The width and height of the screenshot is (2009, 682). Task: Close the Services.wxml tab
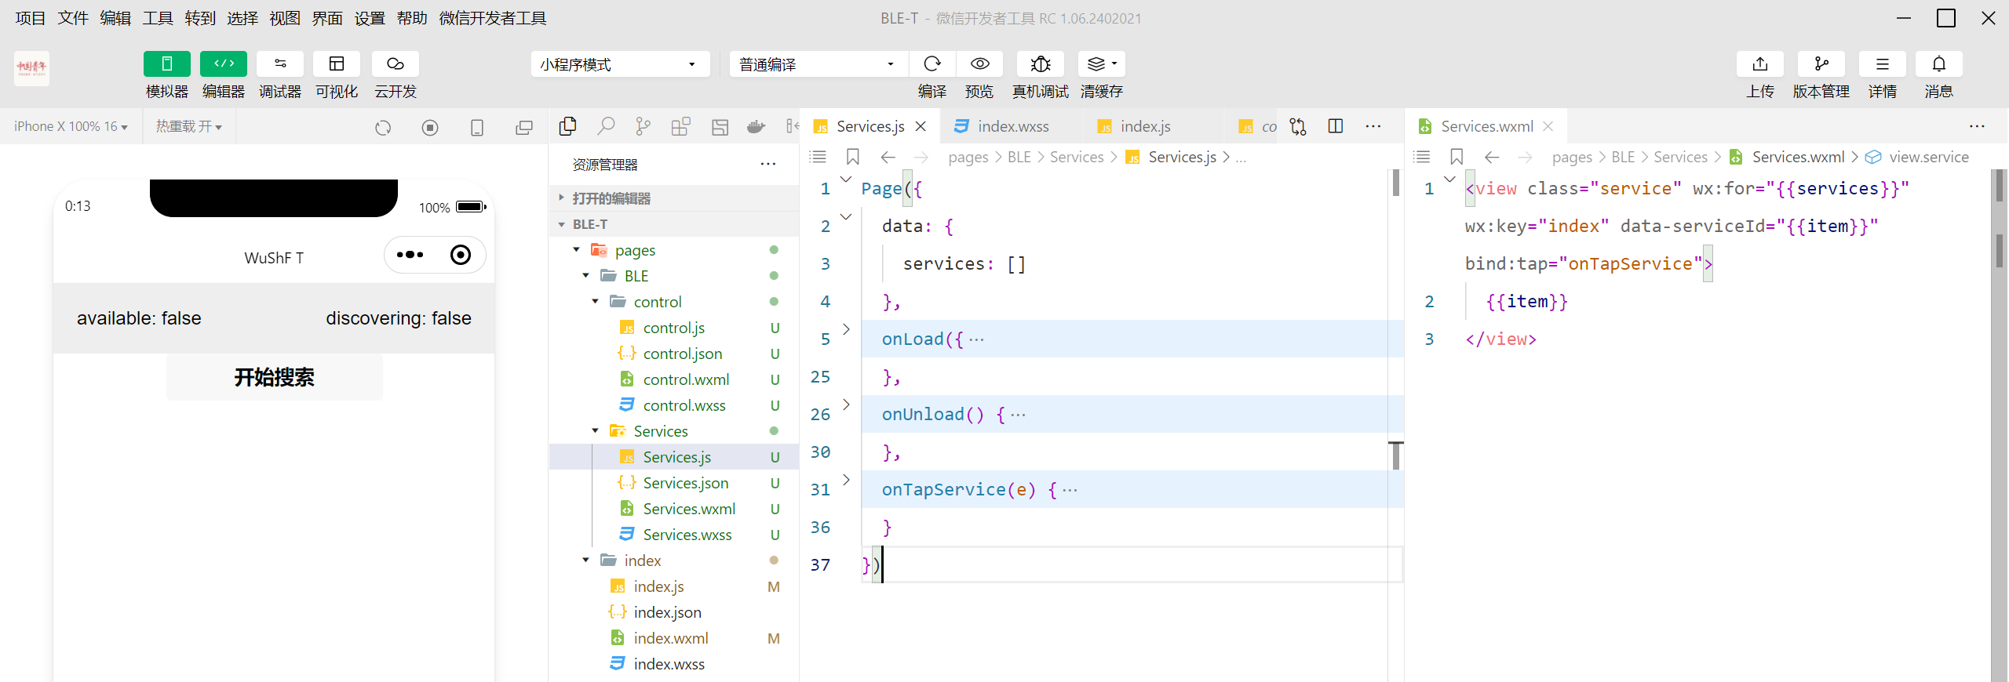point(1548,126)
